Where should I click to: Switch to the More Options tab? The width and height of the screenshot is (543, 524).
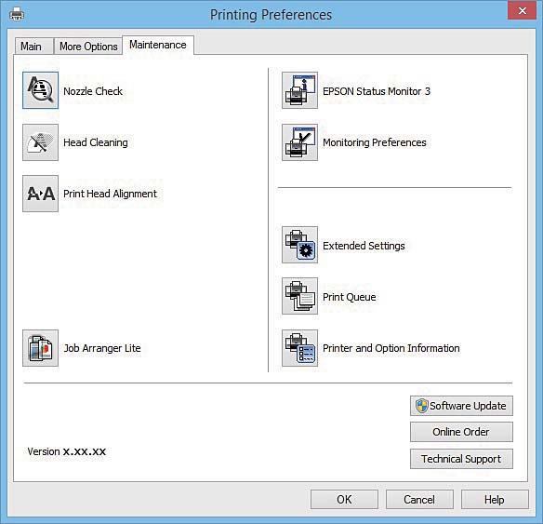88,47
